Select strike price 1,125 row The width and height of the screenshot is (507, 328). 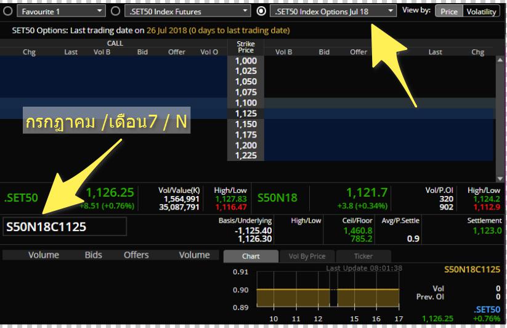(246, 113)
